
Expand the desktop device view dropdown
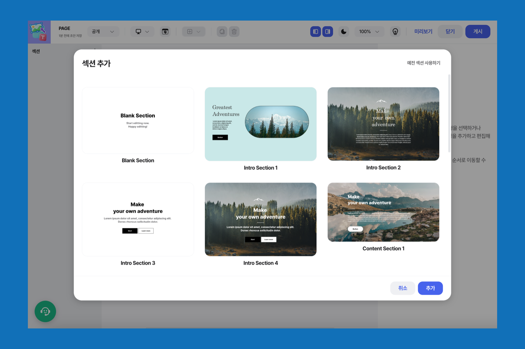pos(142,32)
